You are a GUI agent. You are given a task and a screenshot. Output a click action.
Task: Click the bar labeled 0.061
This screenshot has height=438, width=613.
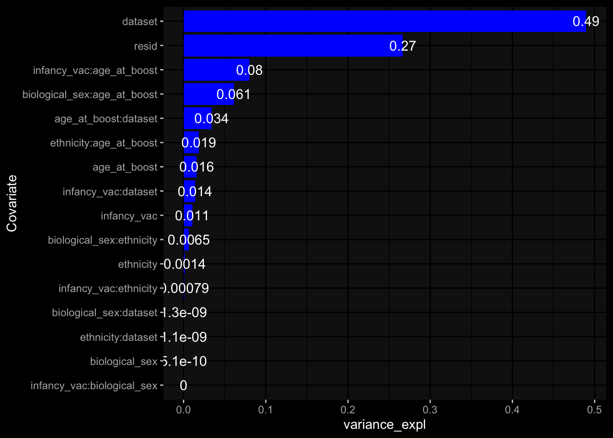pyautogui.click(x=209, y=94)
